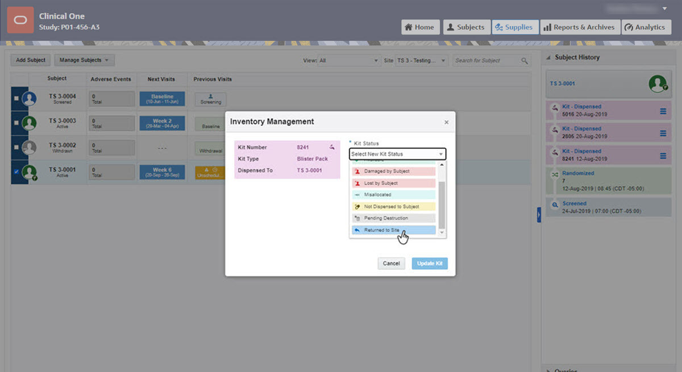
Task: Open the Unscheduled visit for TS 3-0001
Action: [210, 173]
